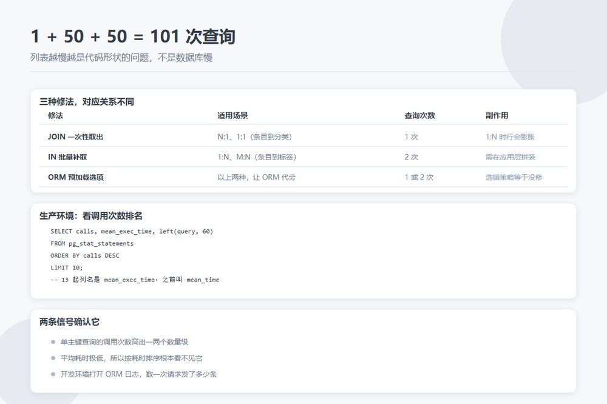Click the '副作用' column header
Viewport: 607px width, 404px height.
[x=497, y=115]
